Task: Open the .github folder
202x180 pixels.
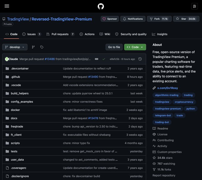Action: (x=15, y=77)
